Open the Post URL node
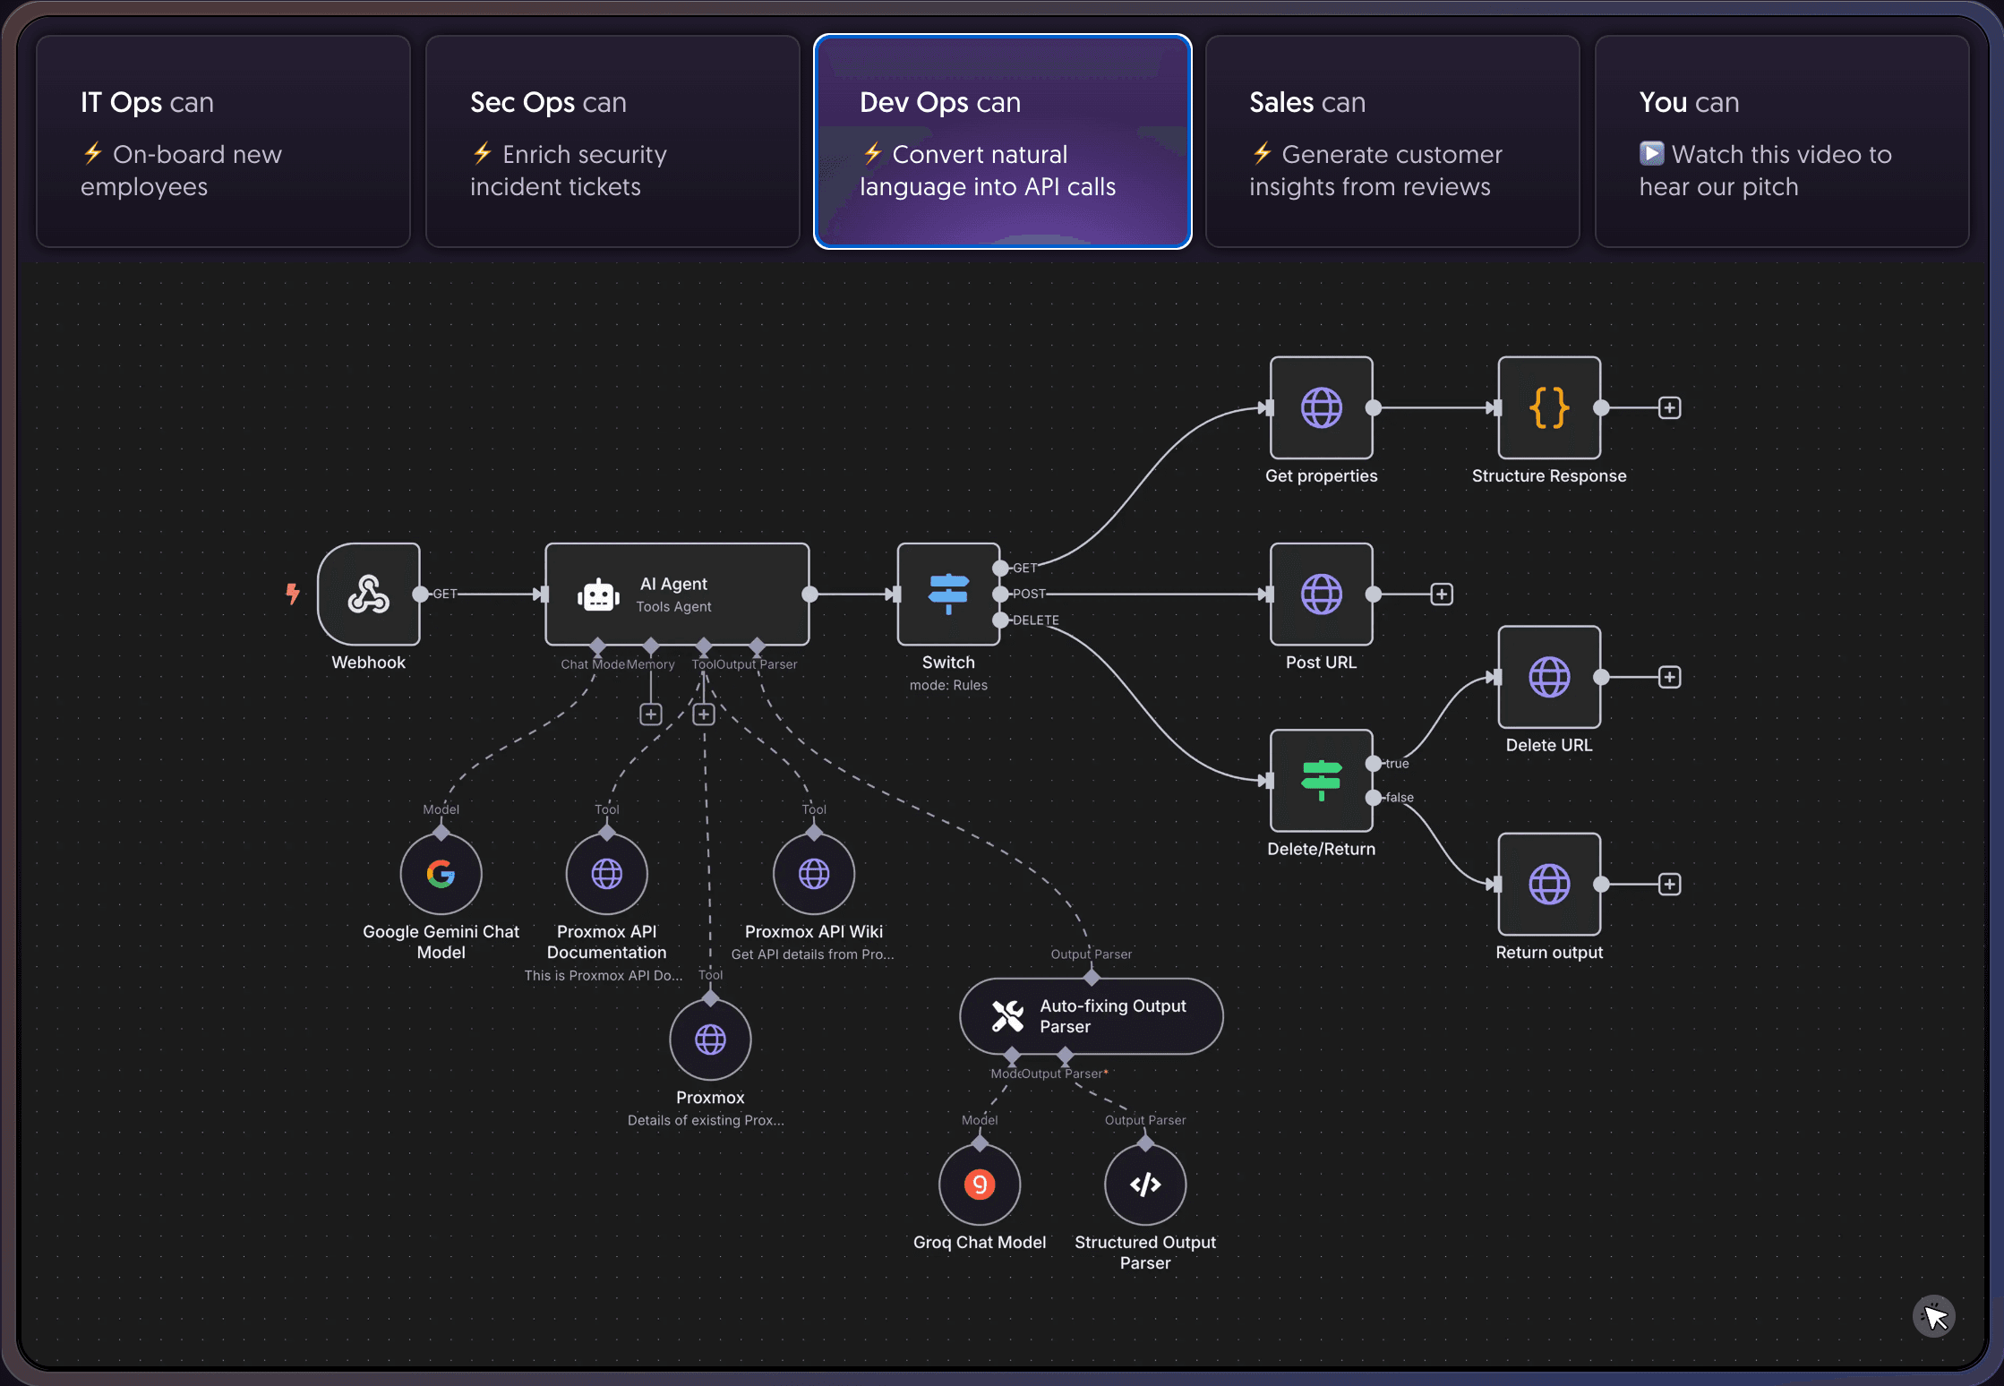The width and height of the screenshot is (2004, 1386). (x=1321, y=594)
